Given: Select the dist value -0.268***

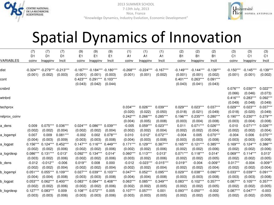Looking at the screenshot, I should 129,70.
